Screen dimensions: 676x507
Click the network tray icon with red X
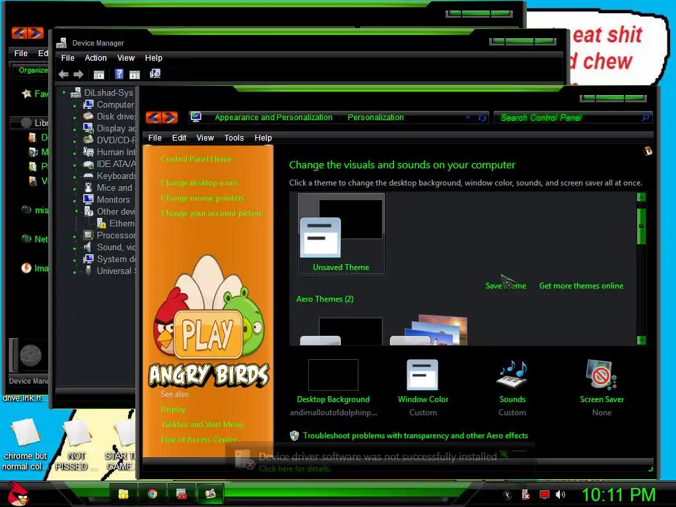525,494
